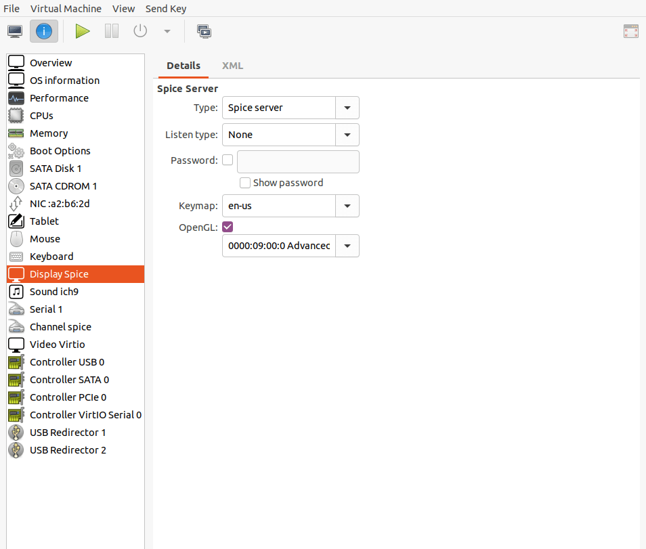Switch to the graphical console view icon
This screenshot has width=646, height=549.
[x=14, y=30]
